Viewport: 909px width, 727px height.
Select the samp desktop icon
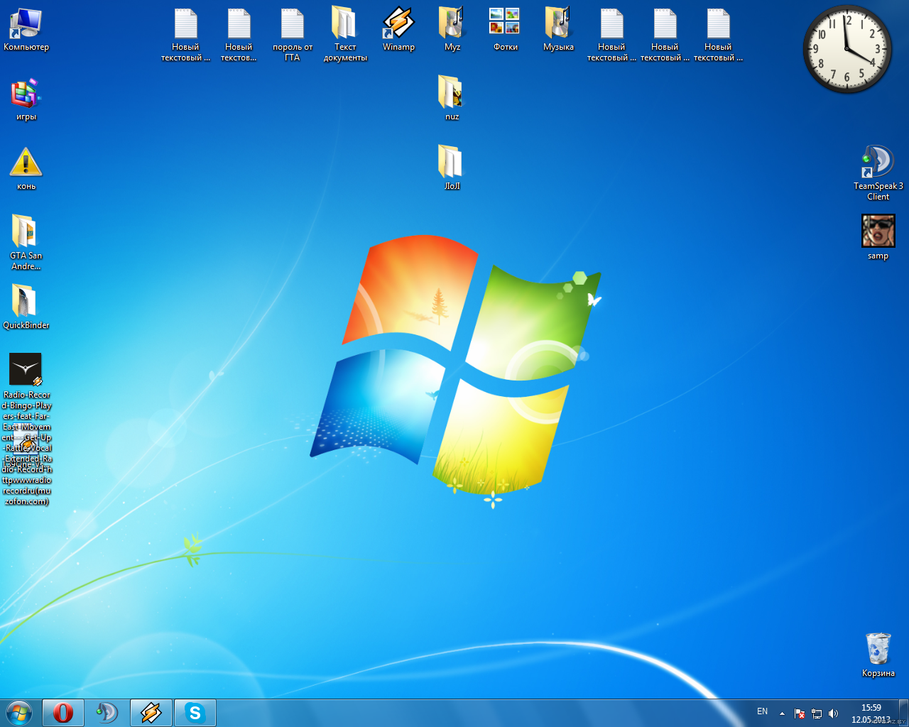point(878,238)
